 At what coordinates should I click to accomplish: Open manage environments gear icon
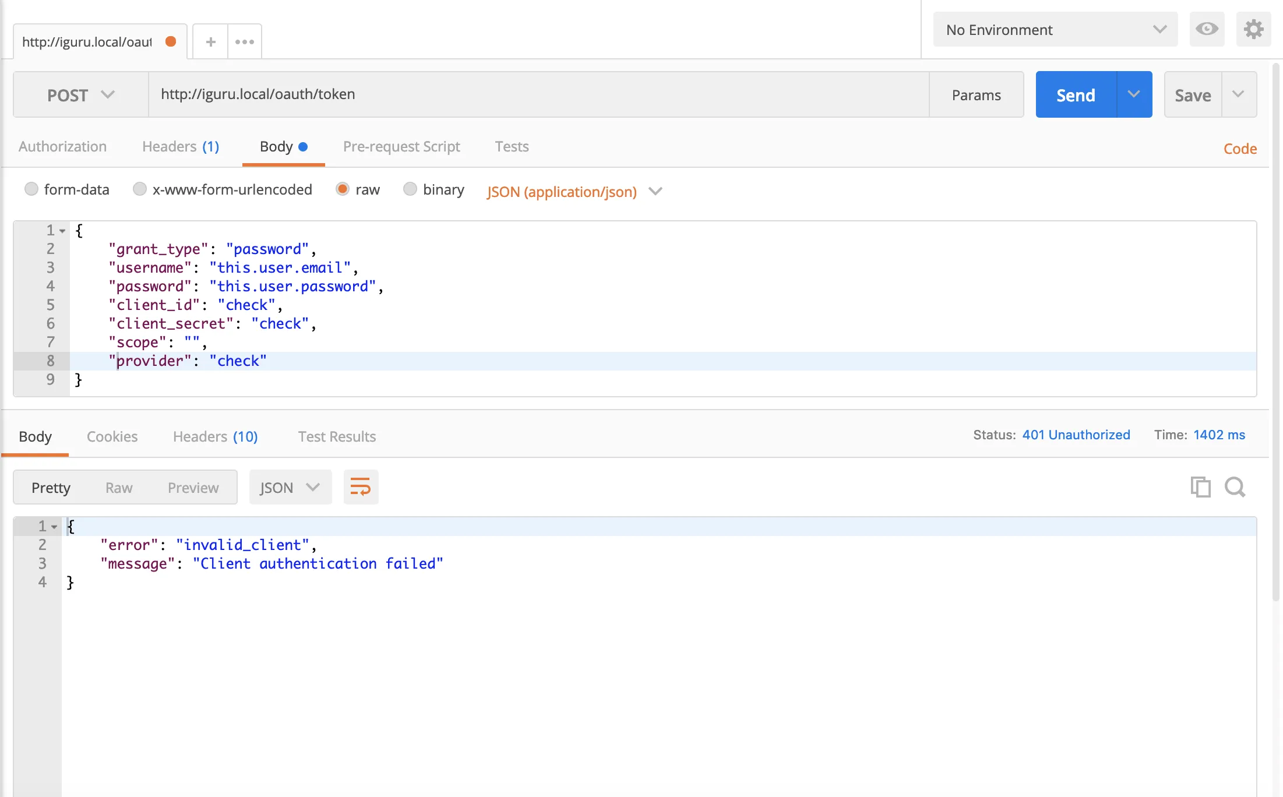pos(1253,29)
